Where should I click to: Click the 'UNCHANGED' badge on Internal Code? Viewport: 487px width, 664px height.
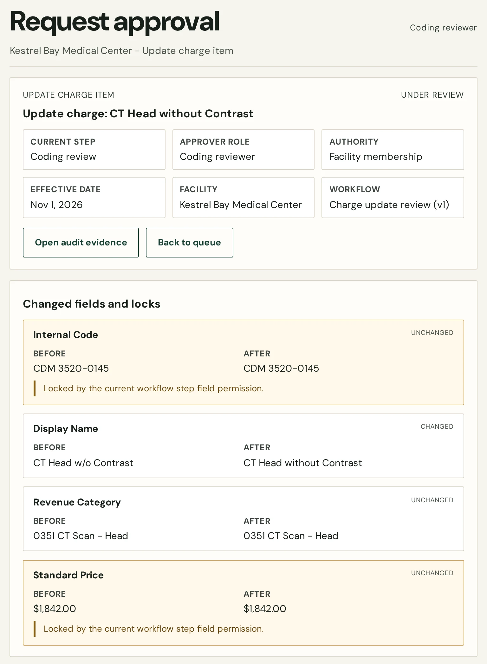click(432, 333)
